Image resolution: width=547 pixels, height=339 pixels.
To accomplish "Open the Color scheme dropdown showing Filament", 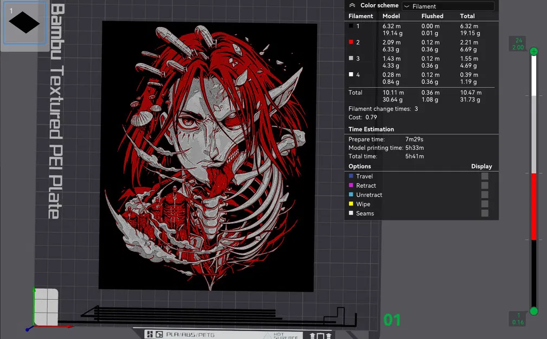I will click(x=447, y=5).
